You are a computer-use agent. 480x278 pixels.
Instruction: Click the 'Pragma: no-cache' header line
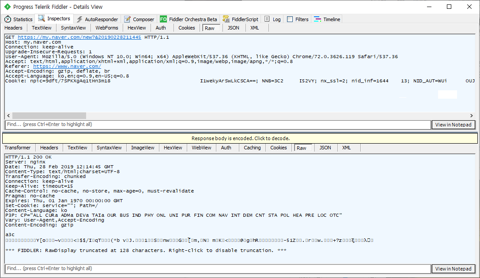(30, 196)
